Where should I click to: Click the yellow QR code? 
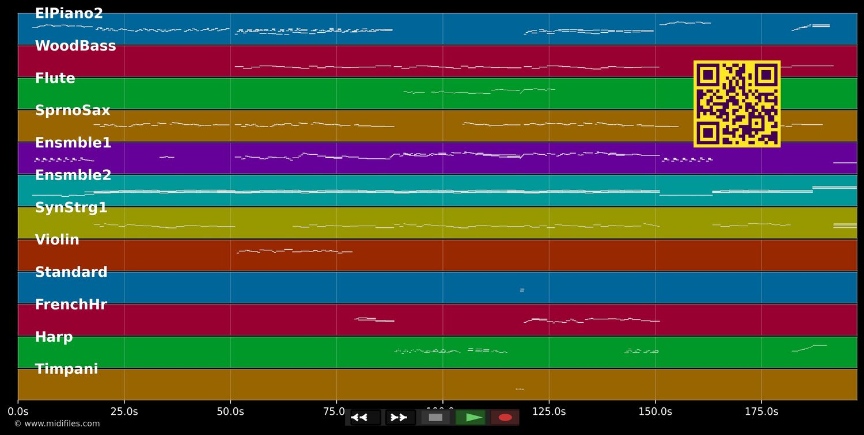[x=737, y=104]
